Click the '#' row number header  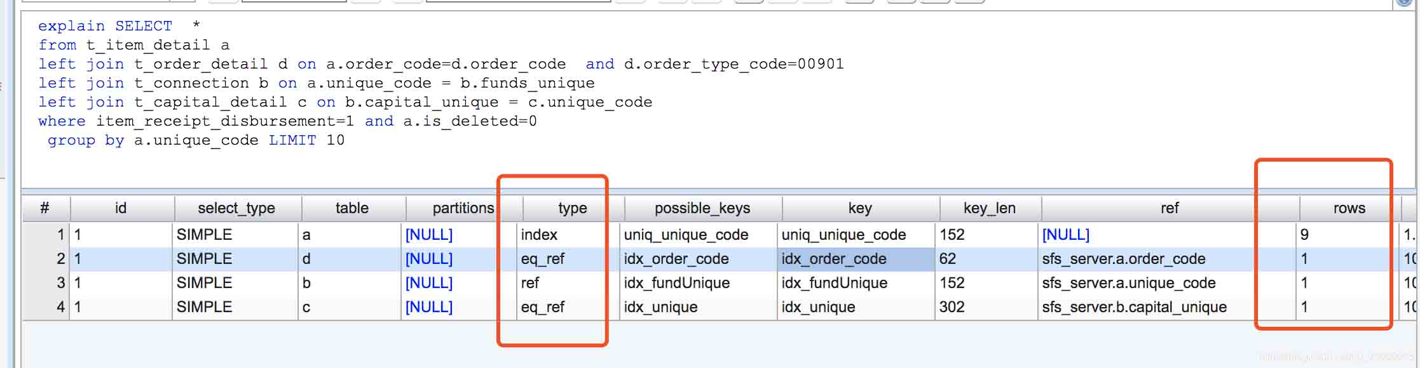pos(44,208)
